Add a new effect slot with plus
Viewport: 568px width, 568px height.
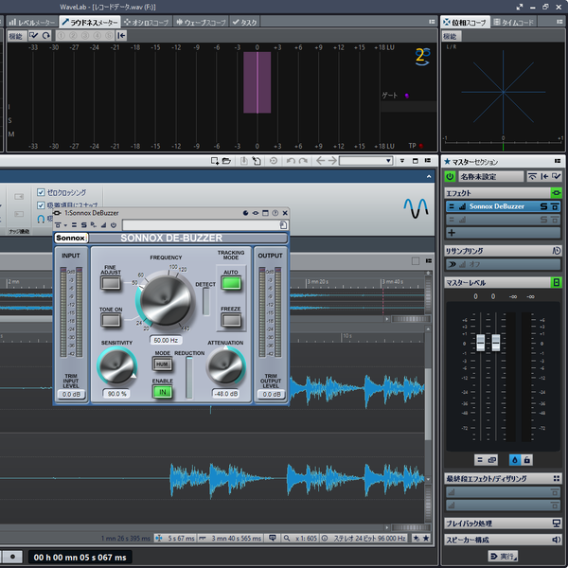click(452, 233)
